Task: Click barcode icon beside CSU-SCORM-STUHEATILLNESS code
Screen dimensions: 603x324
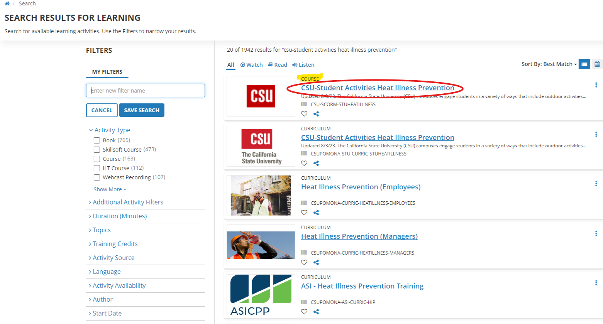Action: tap(304, 104)
